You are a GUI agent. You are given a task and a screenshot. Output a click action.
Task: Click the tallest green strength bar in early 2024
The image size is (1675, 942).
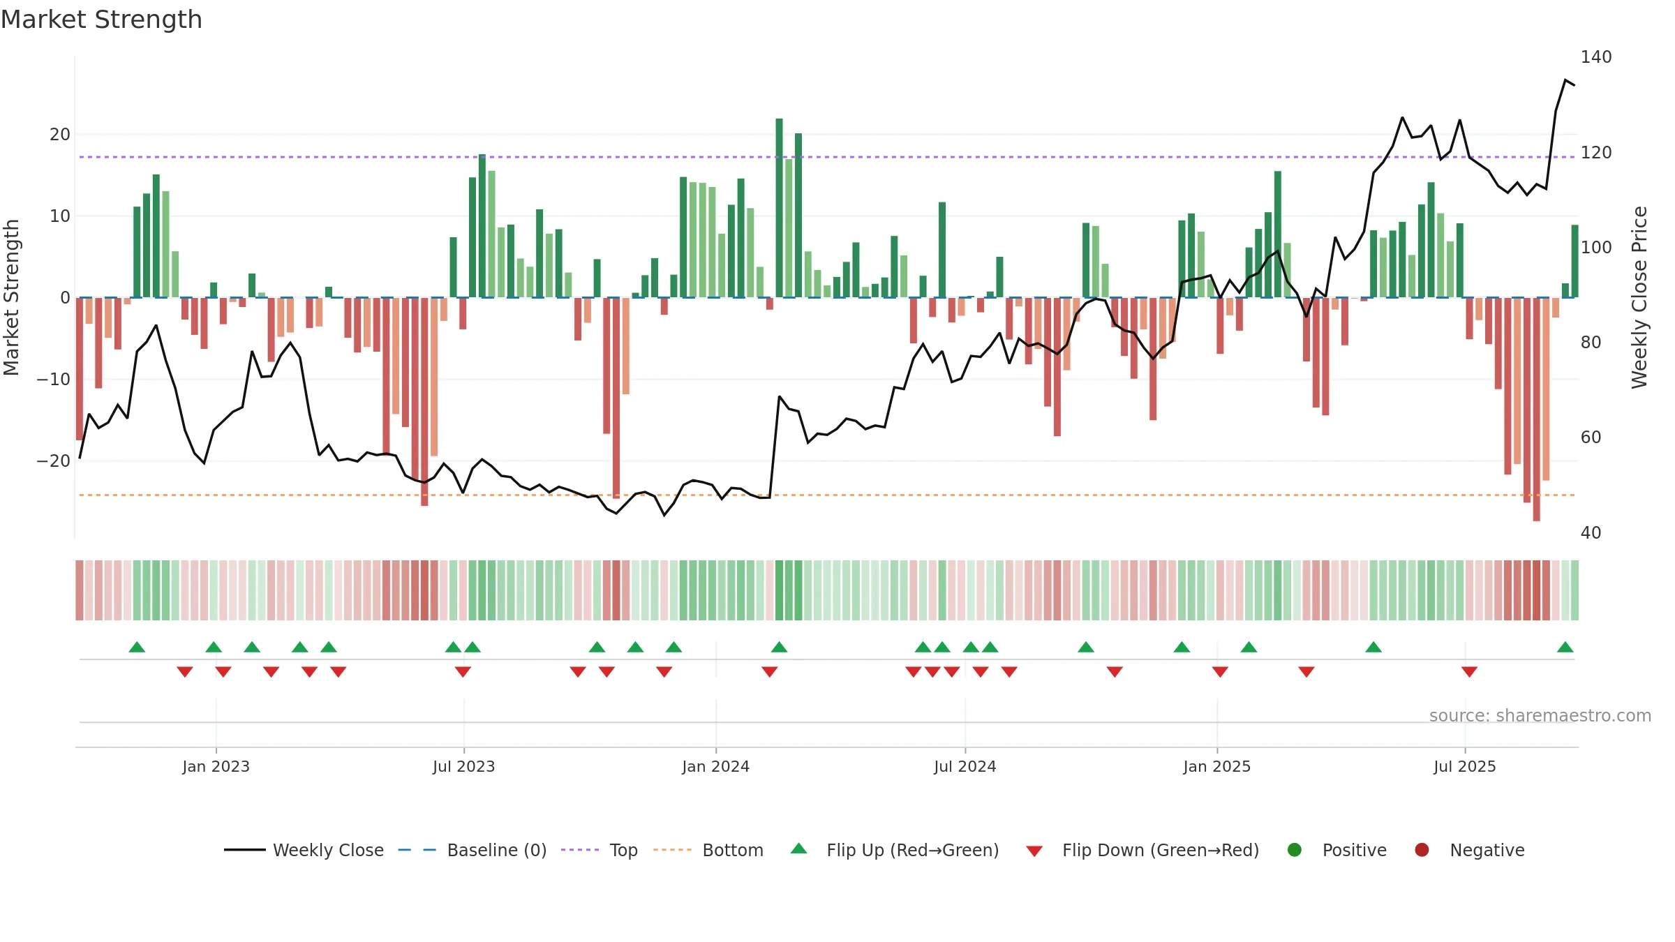pyautogui.click(x=779, y=207)
